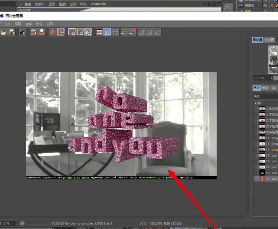Switch to the 柱状图 tab
This screenshot has width=278, height=229.
[269, 40]
